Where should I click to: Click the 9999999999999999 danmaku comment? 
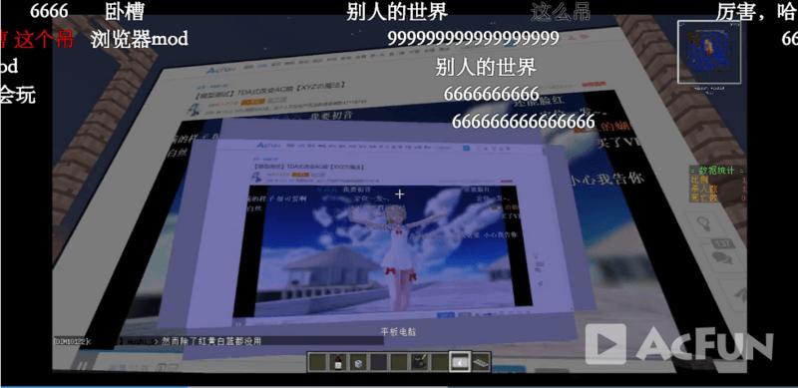(x=473, y=38)
